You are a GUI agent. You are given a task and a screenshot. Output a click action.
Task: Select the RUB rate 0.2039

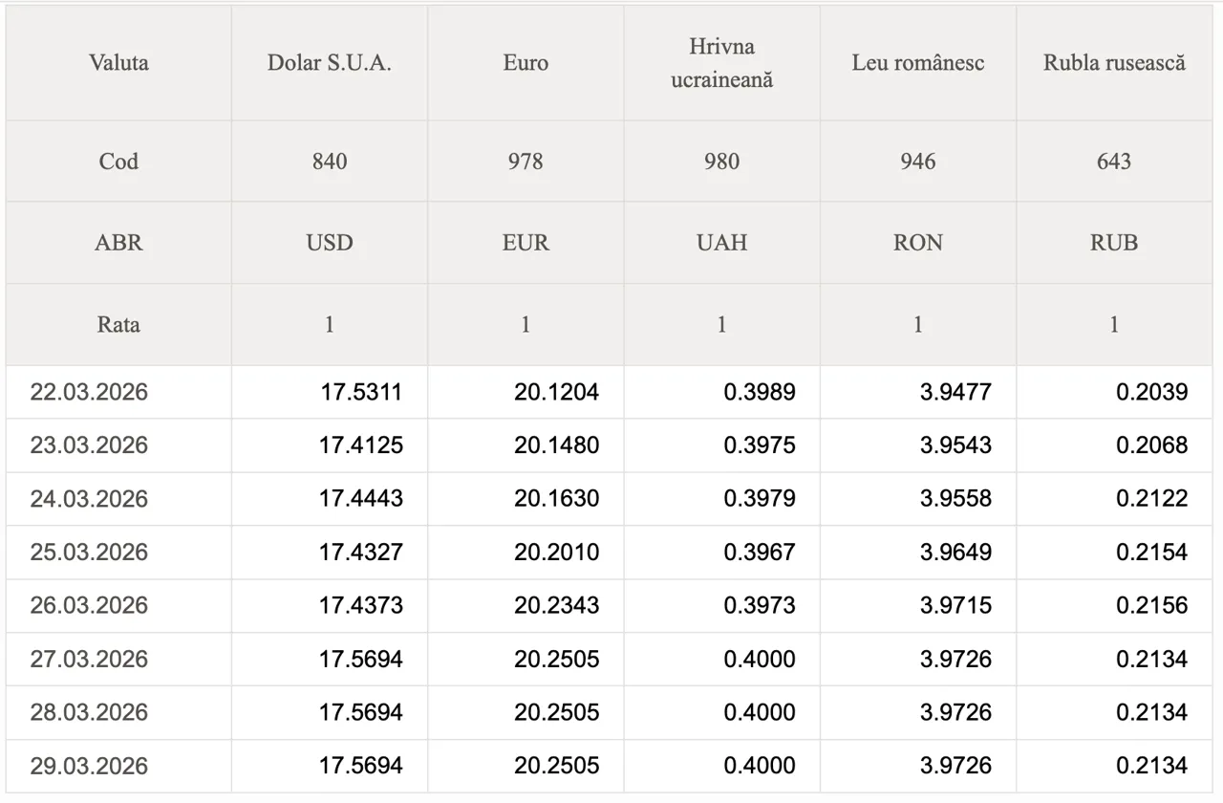(1151, 392)
